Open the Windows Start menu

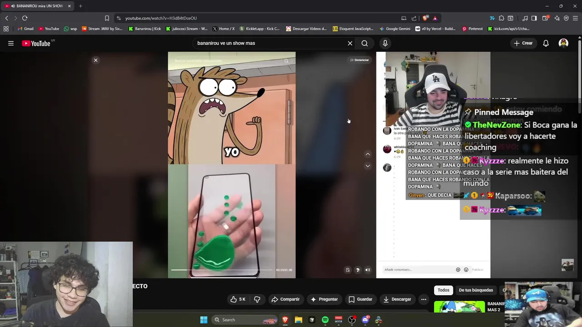click(204, 320)
